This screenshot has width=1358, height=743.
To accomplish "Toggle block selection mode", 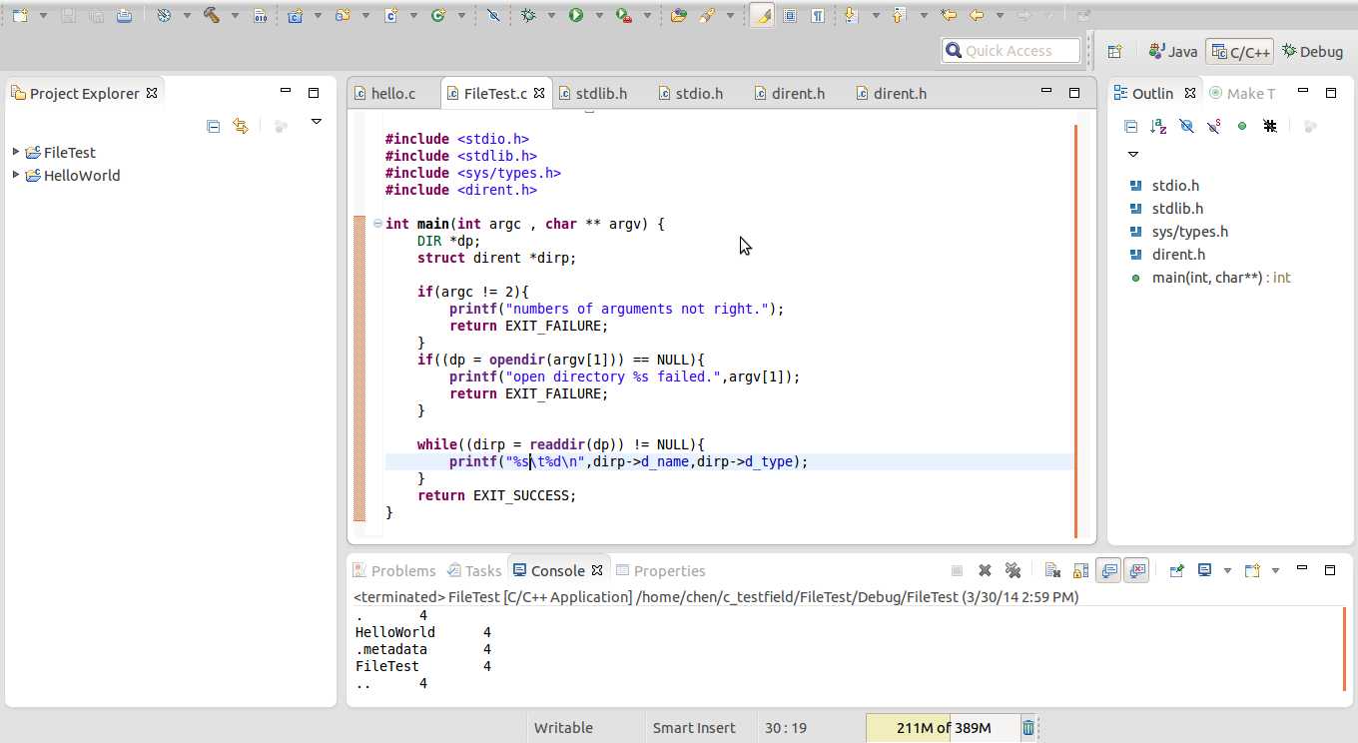I will [x=790, y=15].
